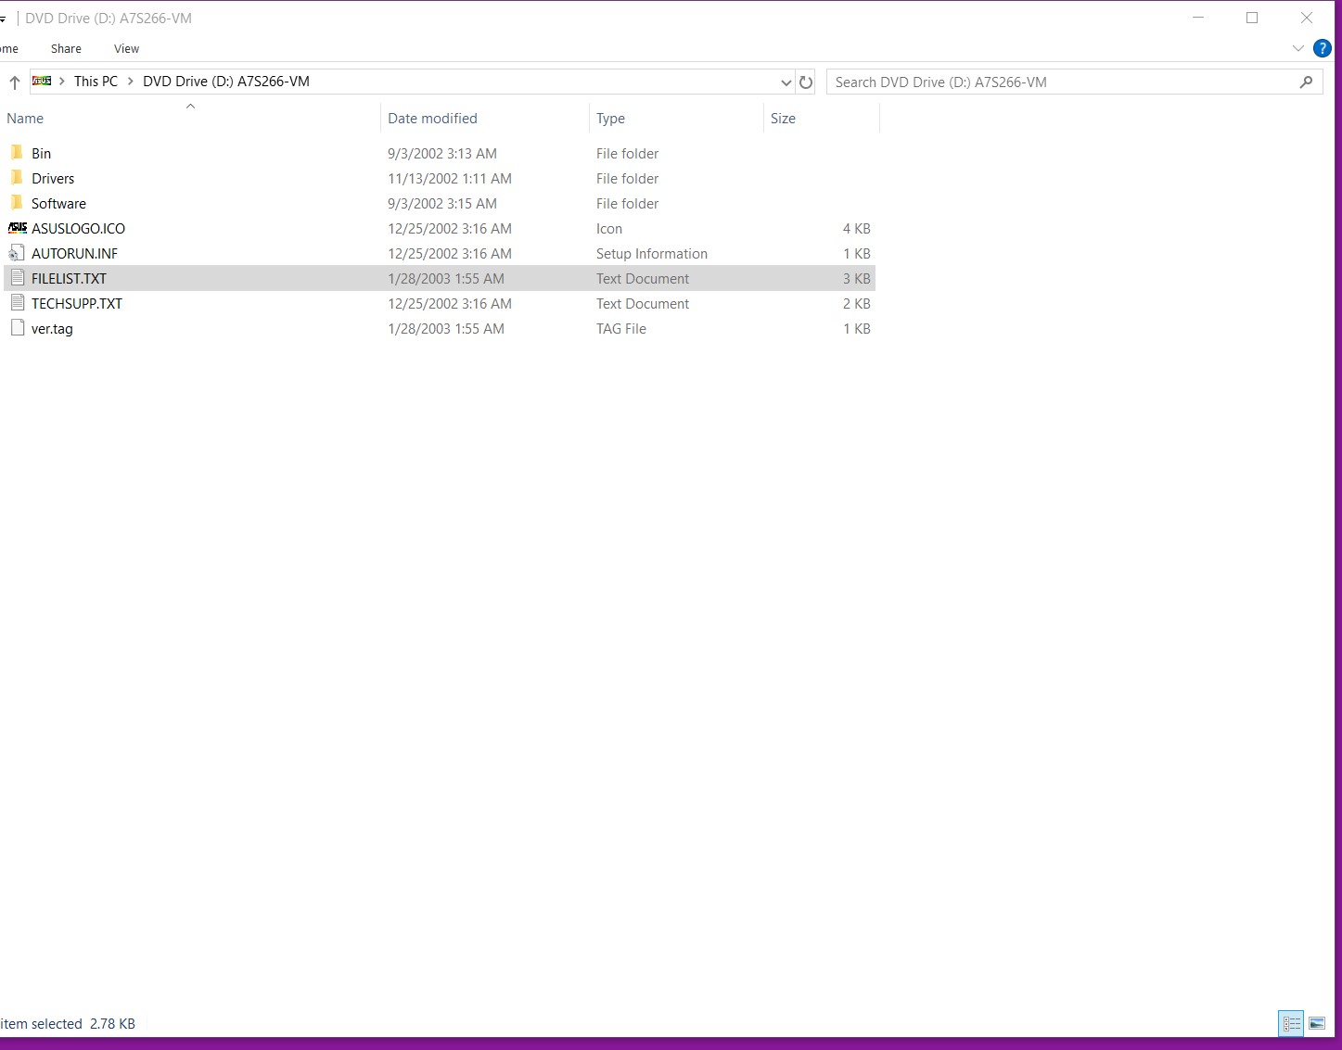1342x1050 pixels.
Task: Open the address bar history dropdown
Action: click(x=786, y=82)
